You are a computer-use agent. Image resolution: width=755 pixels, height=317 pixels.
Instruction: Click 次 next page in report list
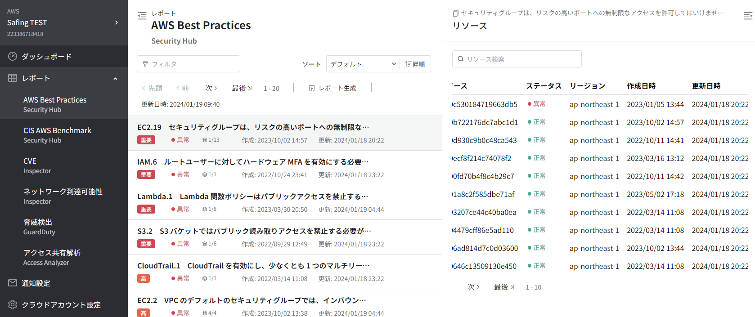pos(211,88)
